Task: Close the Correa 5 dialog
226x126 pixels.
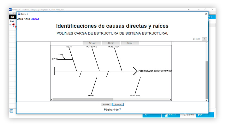Action: pos(206,14)
